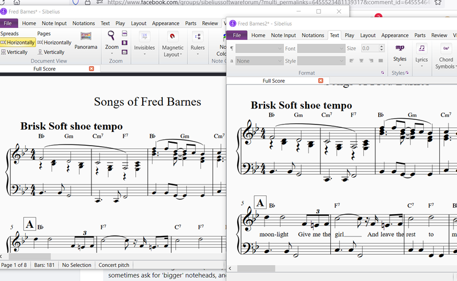The image size is (457, 281).
Task: Select the Songs of Fred Barnes title text
Action: click(x=147, y=102)
